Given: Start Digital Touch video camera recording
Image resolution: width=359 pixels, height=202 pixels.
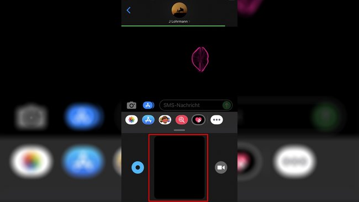Looking at the screenshot, I should coord(221,167).
